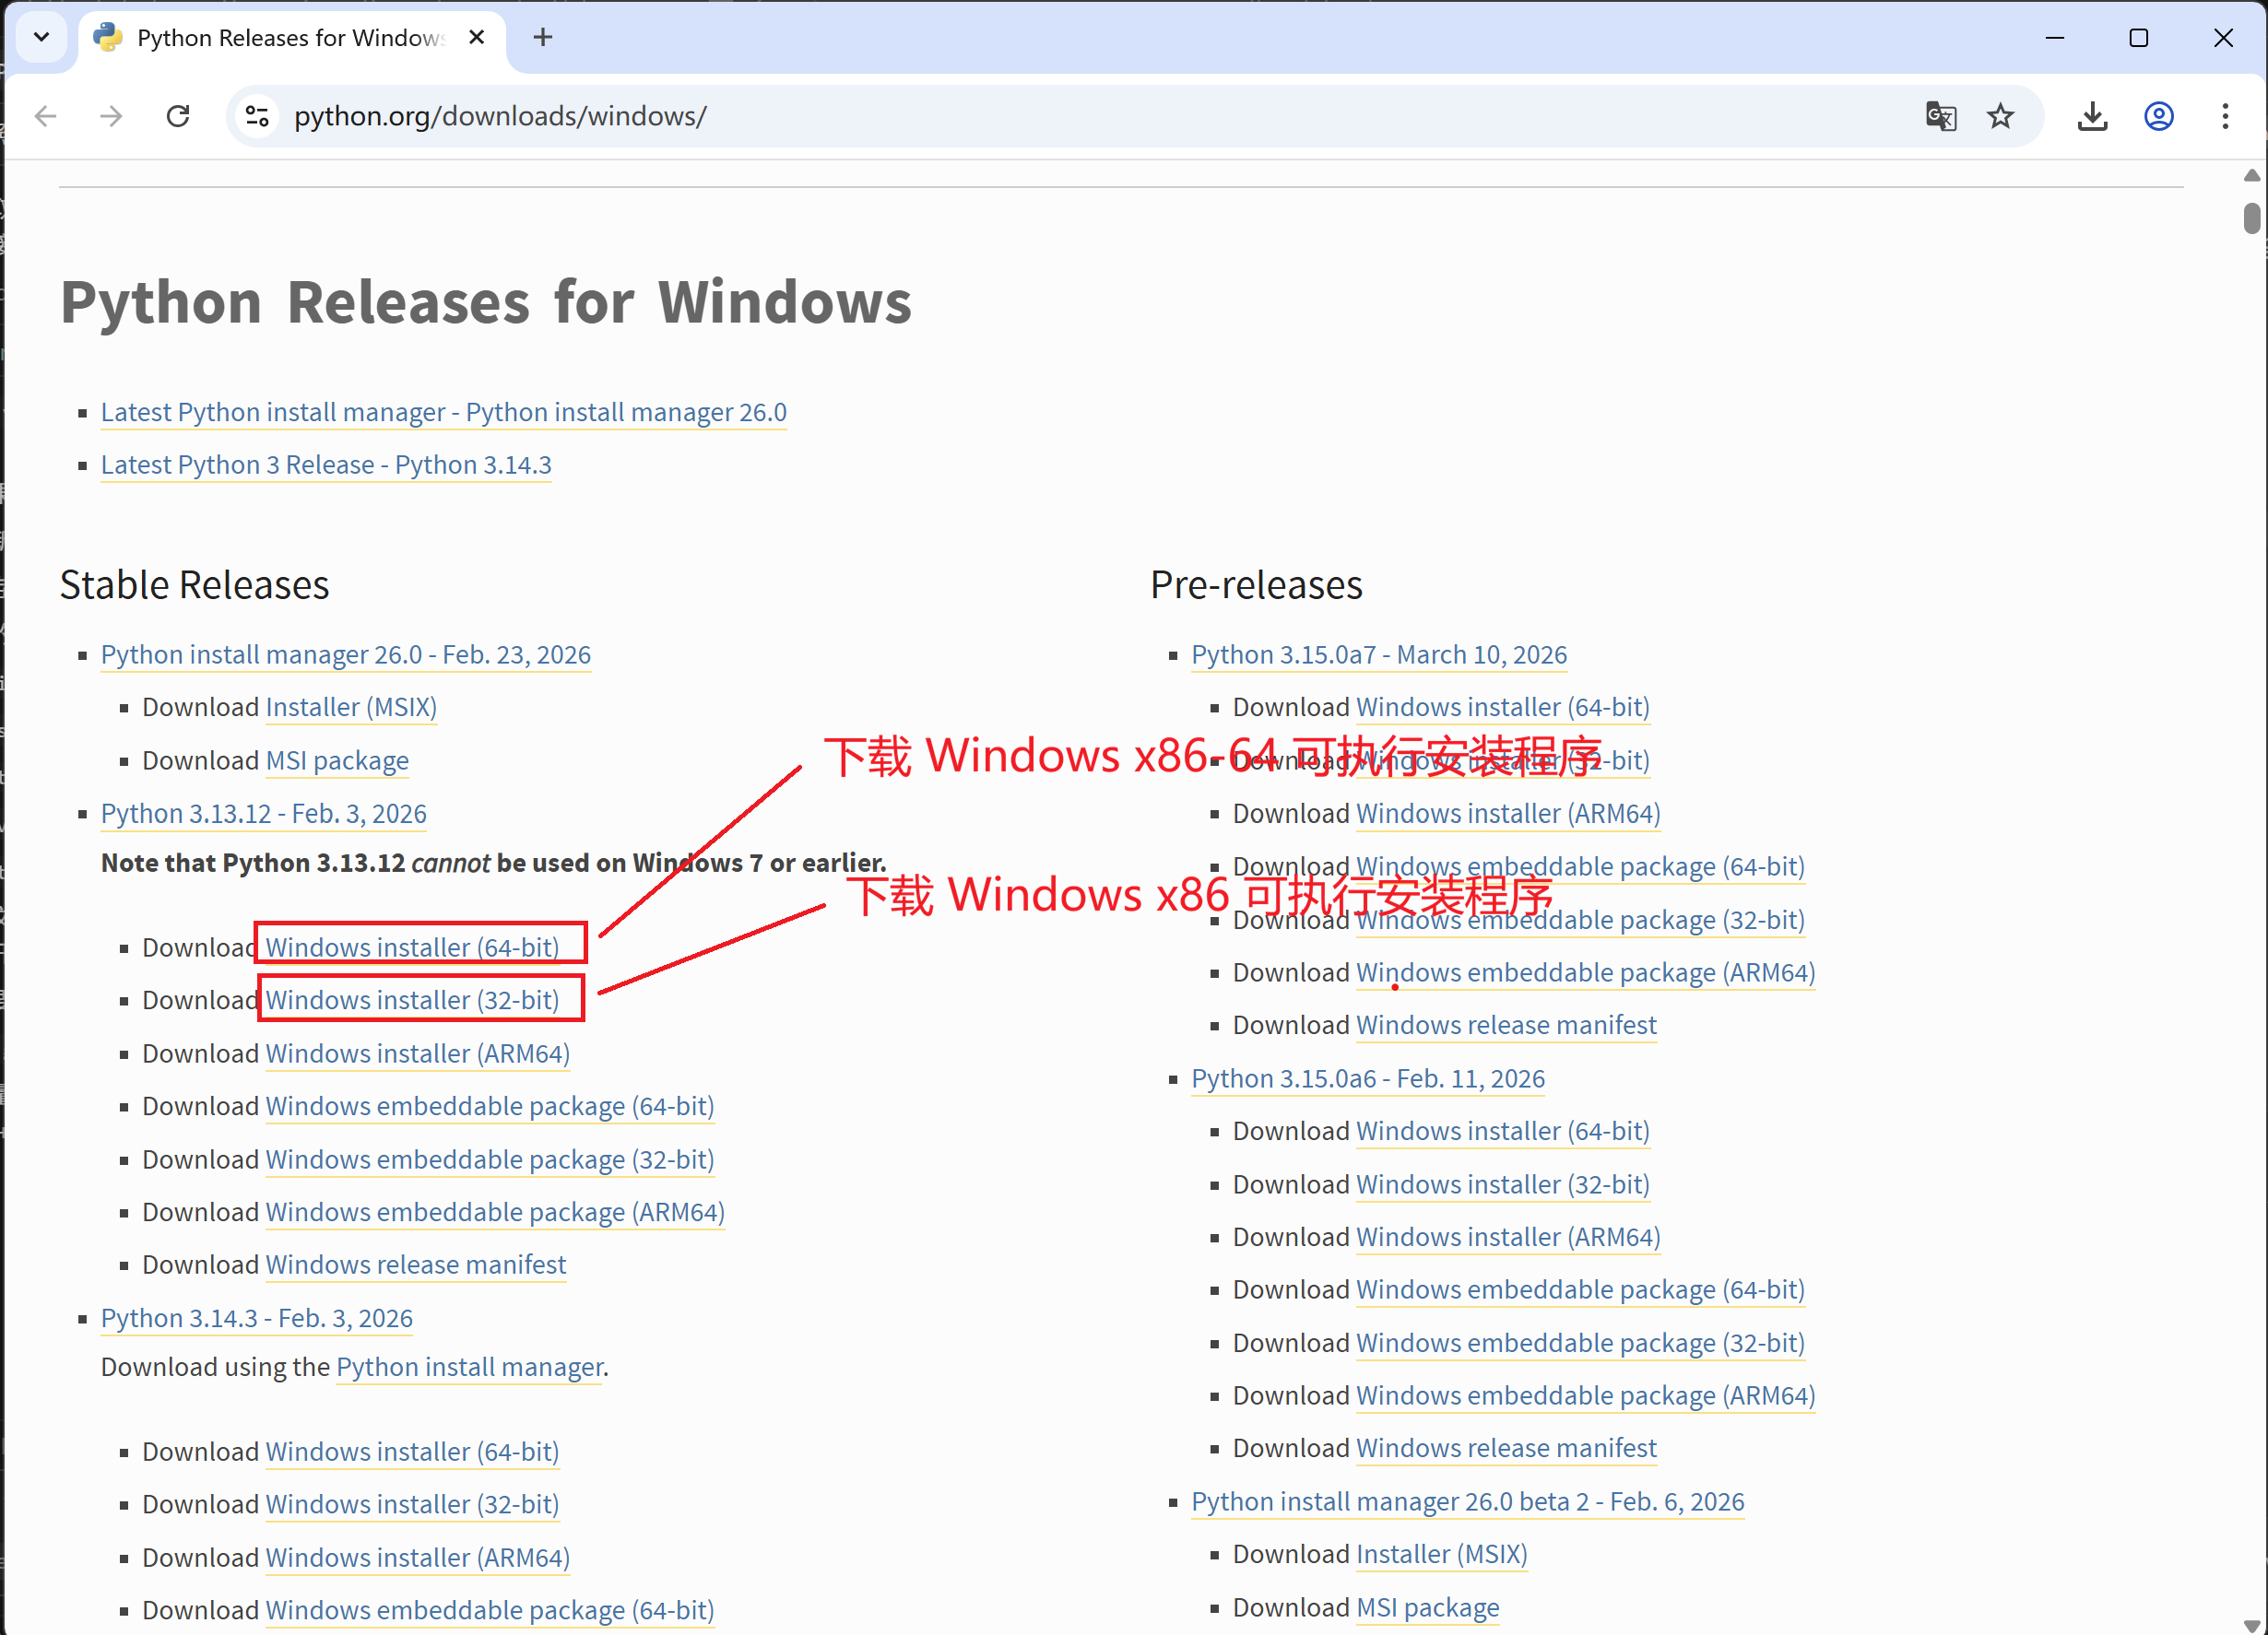Screen dimensions: 2268x1635
Task: Reload the Python downloads page
Action: [x=178, y=117]
